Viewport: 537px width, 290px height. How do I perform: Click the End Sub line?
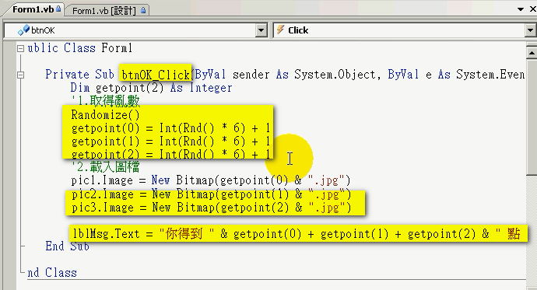[67, 246]
